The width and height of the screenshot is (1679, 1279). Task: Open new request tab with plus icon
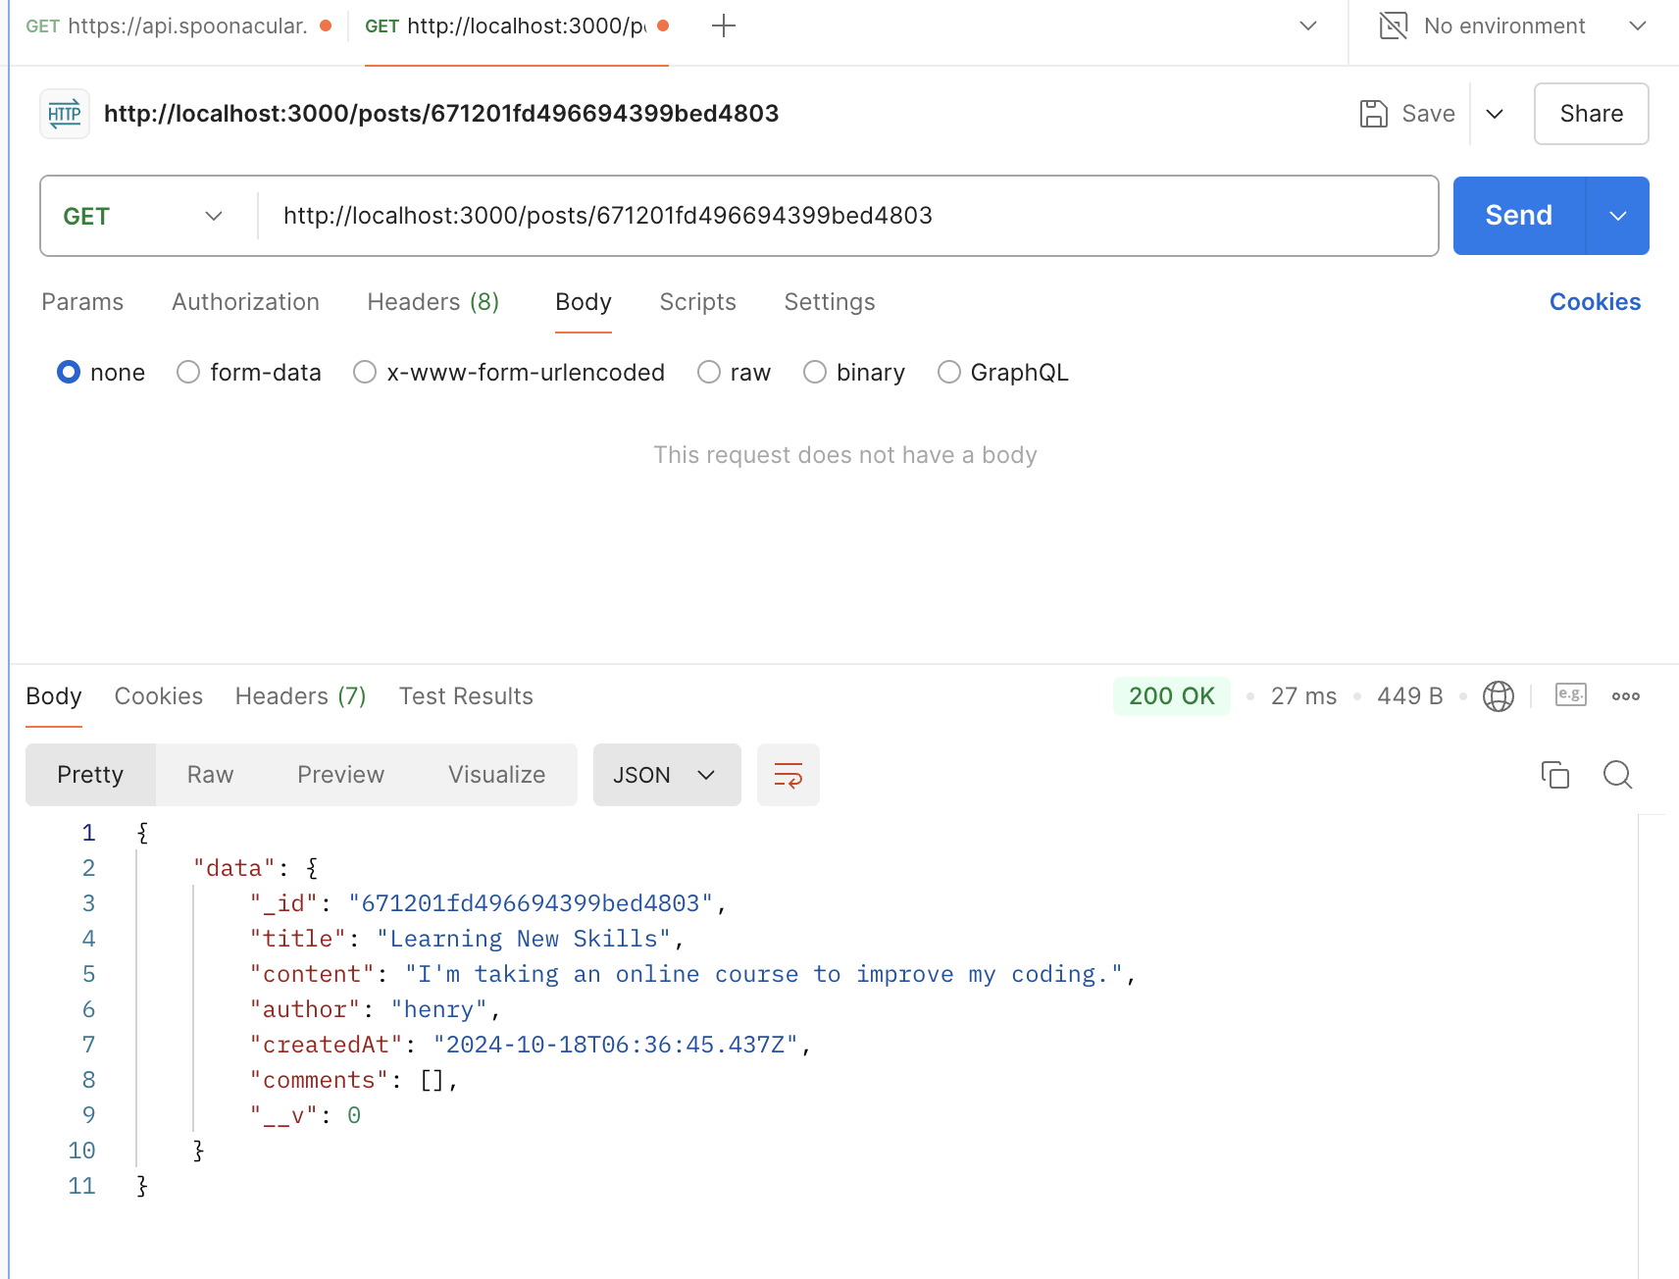point(724,26)
